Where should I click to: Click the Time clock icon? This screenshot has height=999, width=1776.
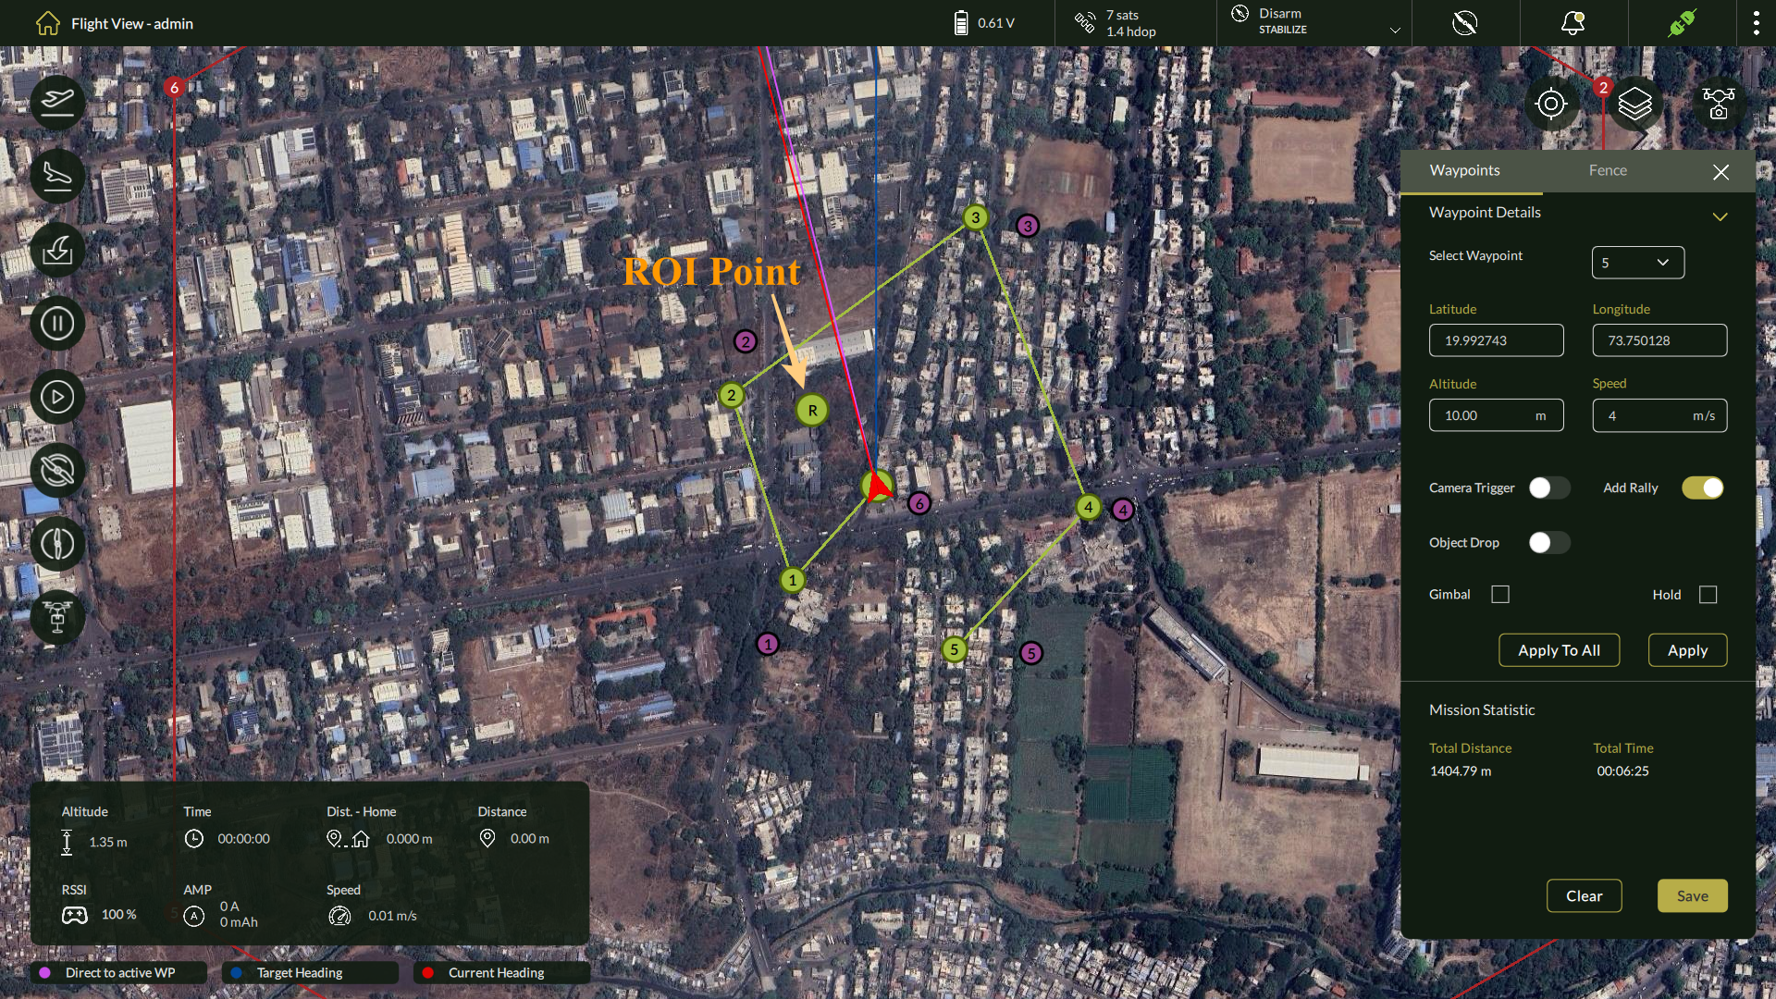point(193,838)
